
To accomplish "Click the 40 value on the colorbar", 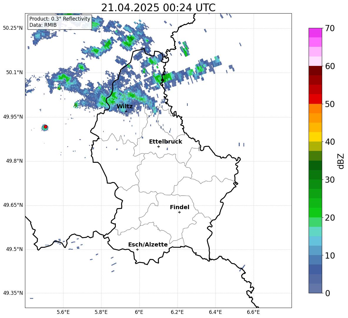I will pos(330,142).
